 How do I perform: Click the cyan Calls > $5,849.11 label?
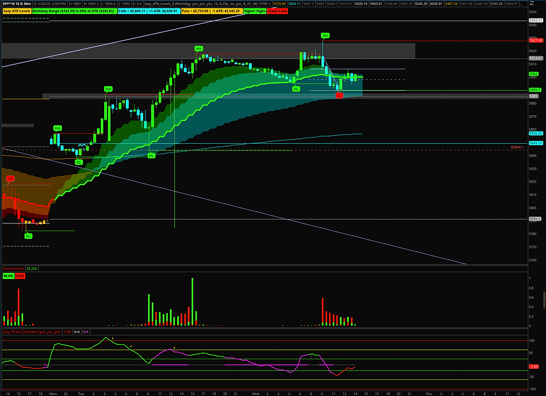pyautogui.click(x=149, y=11)
